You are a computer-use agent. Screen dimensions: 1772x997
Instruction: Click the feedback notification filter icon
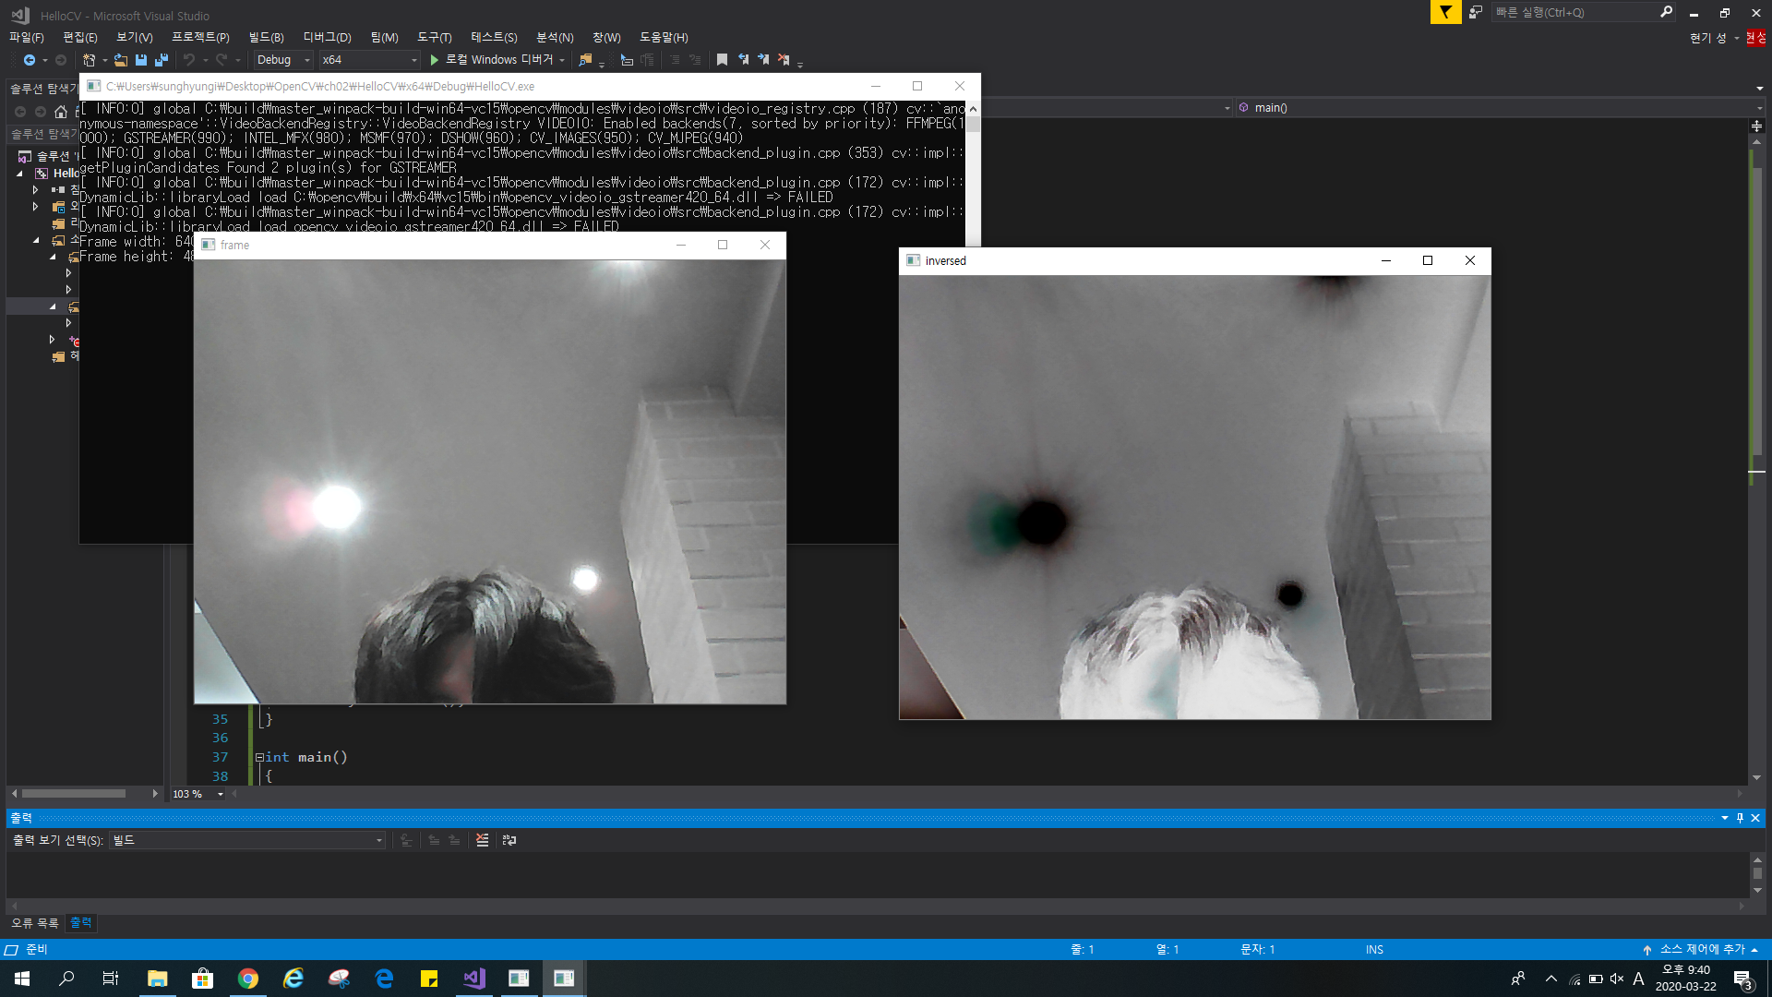click(x=1445, y=12)
